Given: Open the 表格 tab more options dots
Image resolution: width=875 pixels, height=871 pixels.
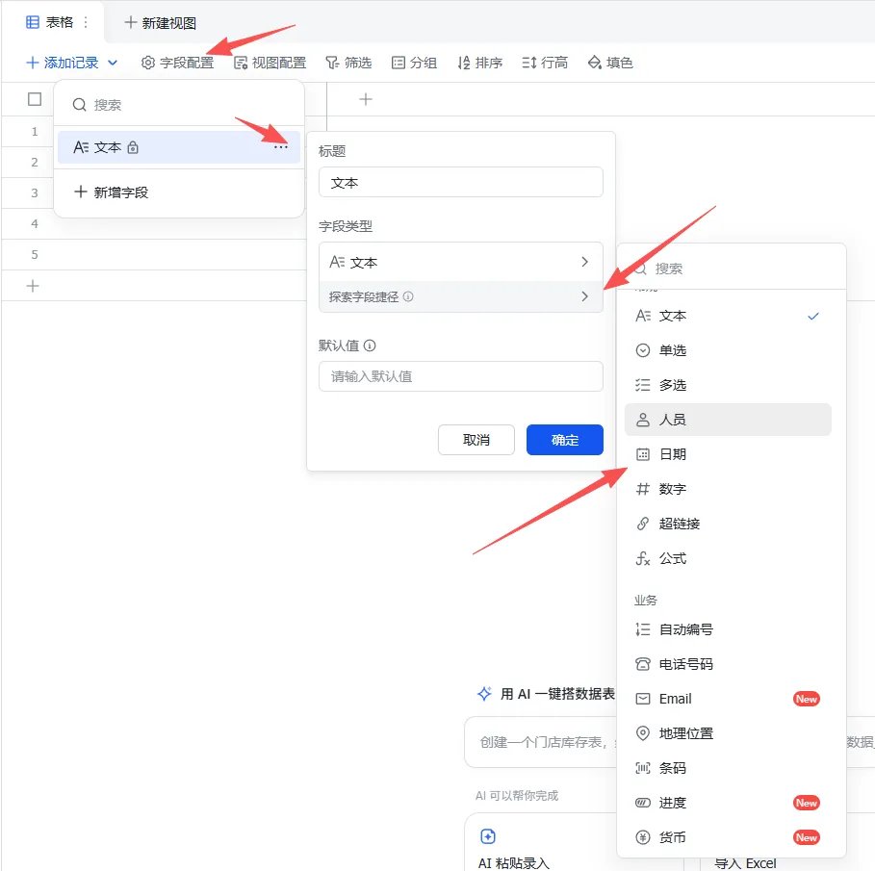Looking at the screenshot, I should (x=86, y=22).
